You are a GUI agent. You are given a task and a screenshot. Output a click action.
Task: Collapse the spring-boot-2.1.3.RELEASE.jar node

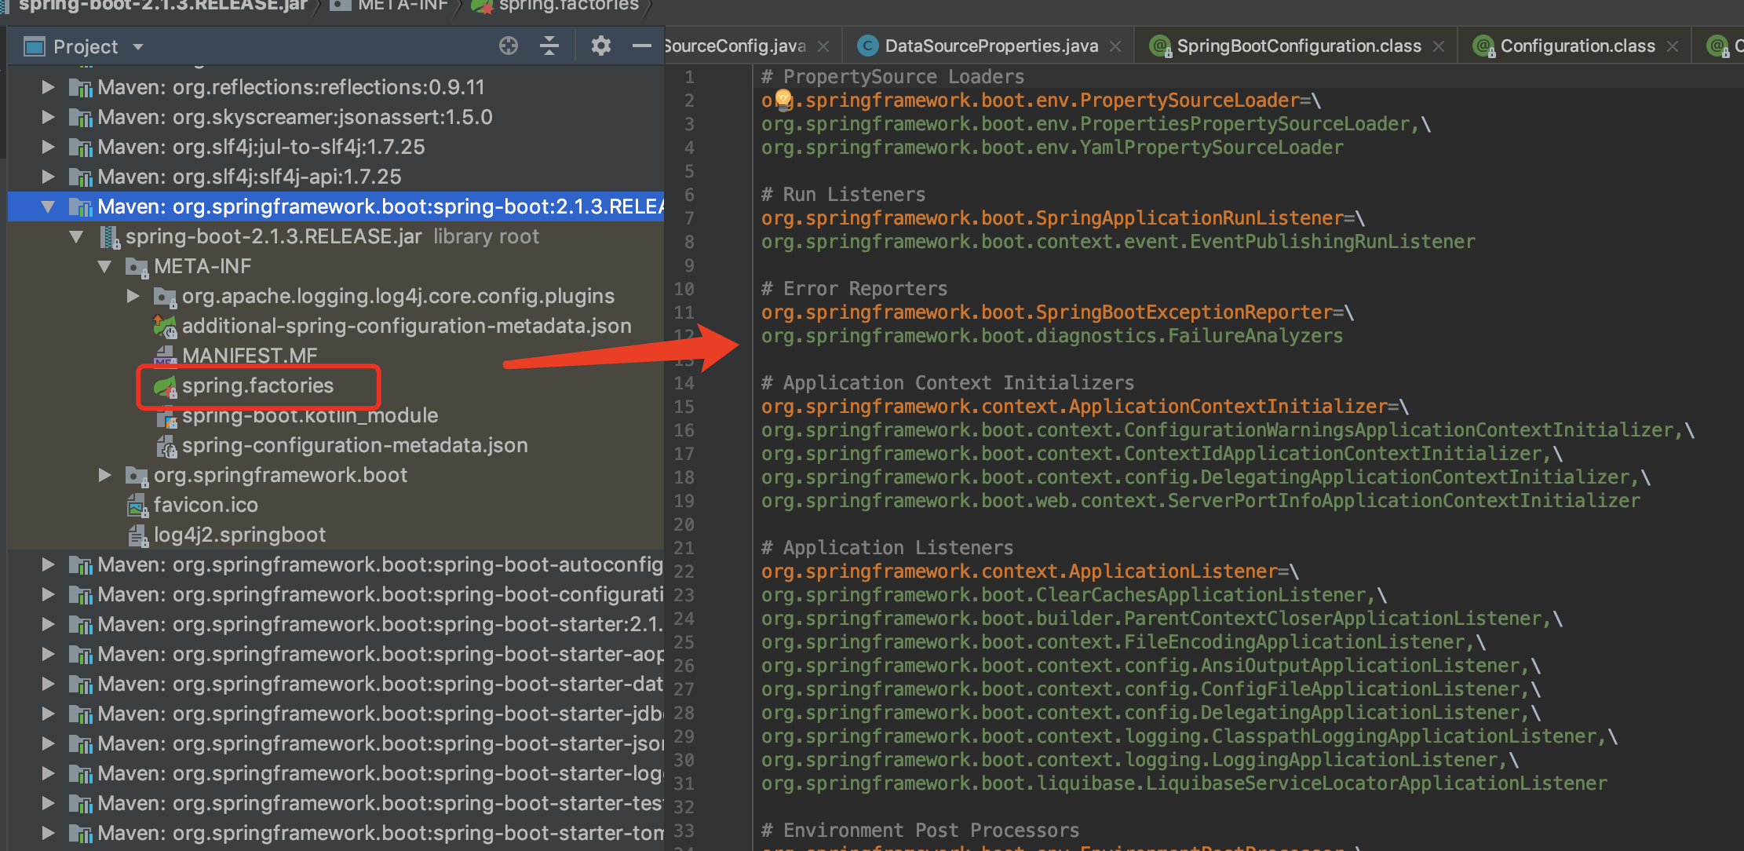pyautogui.click(x=76, y=236)
